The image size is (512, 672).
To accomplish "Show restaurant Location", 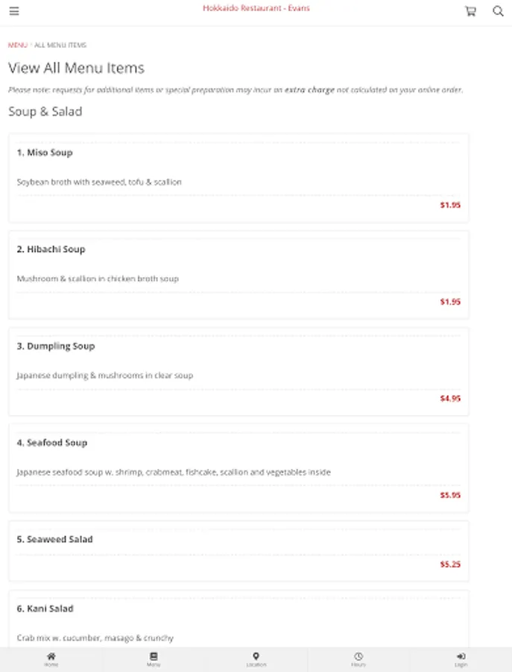I will tap(256, 659).
